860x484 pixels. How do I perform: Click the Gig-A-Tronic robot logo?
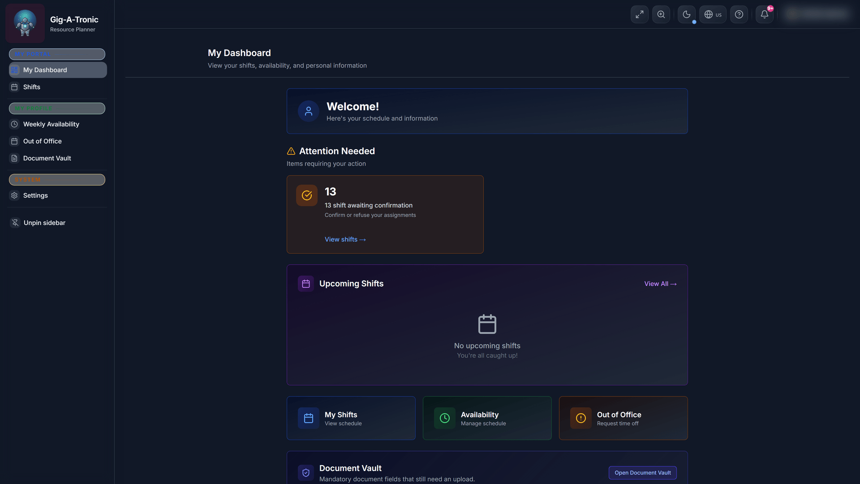[25, 23]
